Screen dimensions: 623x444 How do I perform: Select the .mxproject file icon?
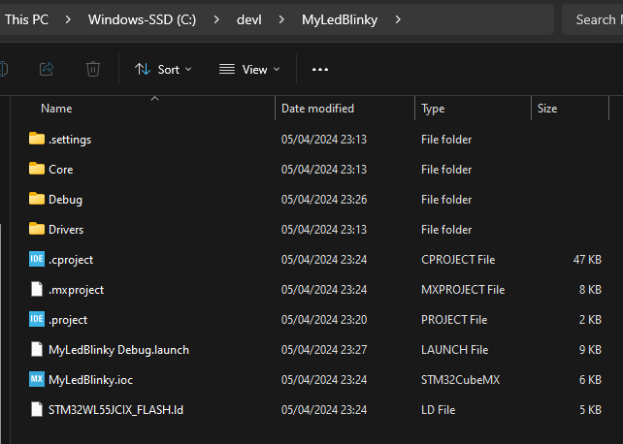coord(37,290)
